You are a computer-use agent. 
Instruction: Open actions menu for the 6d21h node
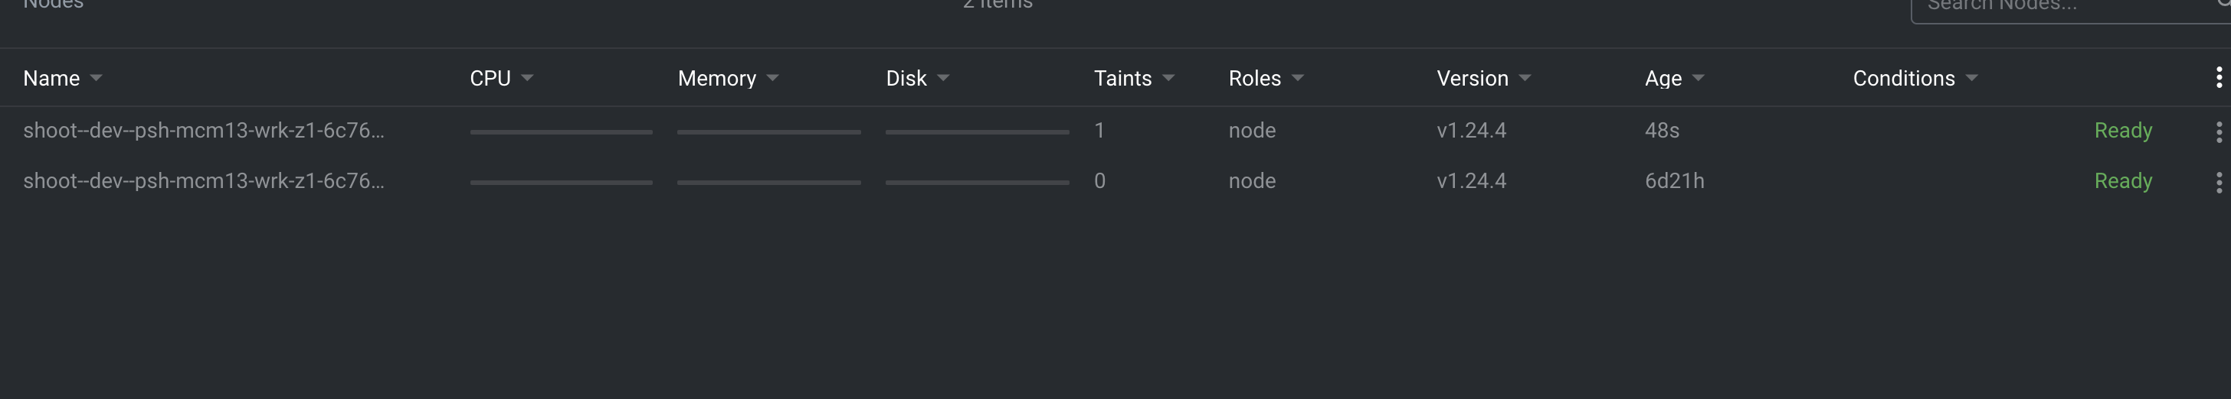[x=2218, y=182]
